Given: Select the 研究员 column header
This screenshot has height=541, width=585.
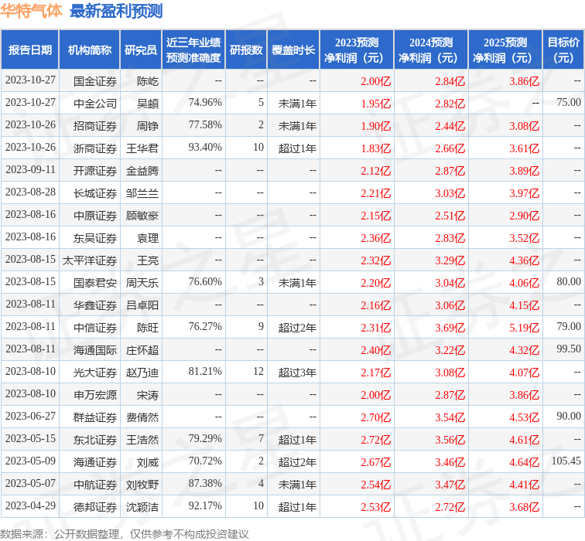Looking at the screenshot, I should (141, 50).
